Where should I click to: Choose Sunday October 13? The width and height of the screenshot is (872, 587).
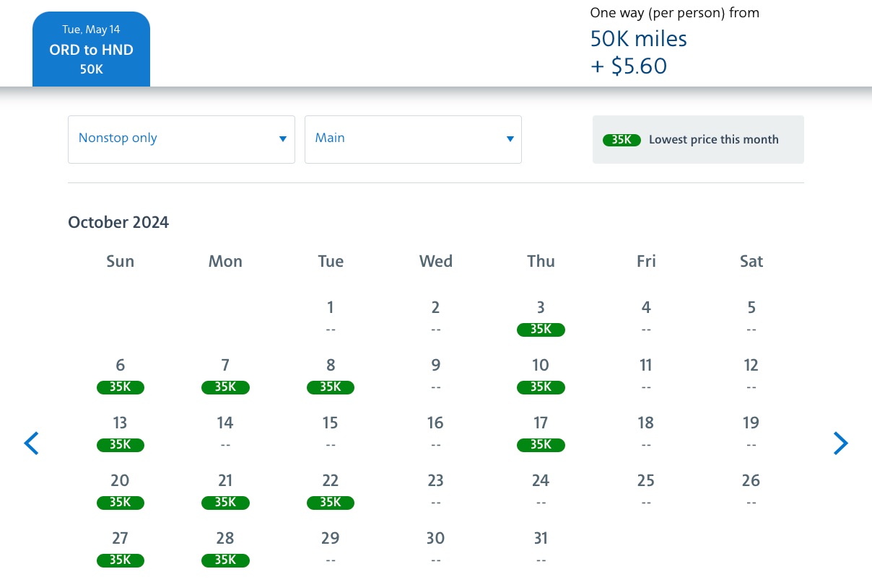[121, 433]
